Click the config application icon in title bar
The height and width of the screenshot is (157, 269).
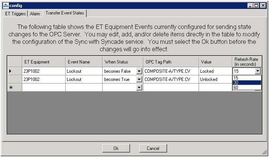[x=6, y=6]
